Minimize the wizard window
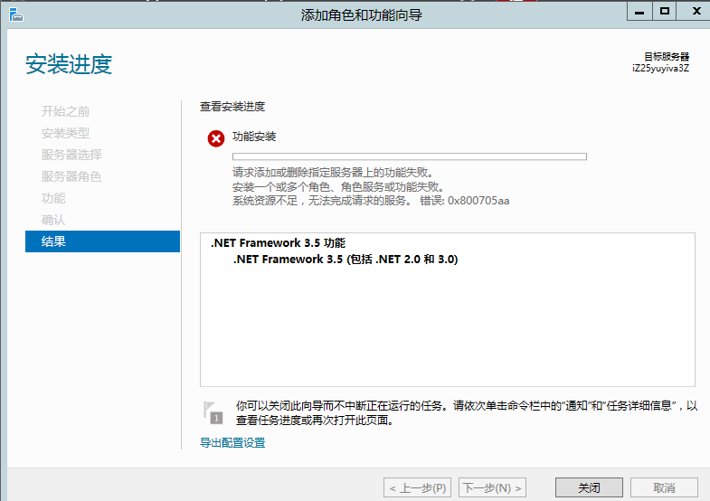 [x=640, y=11]
